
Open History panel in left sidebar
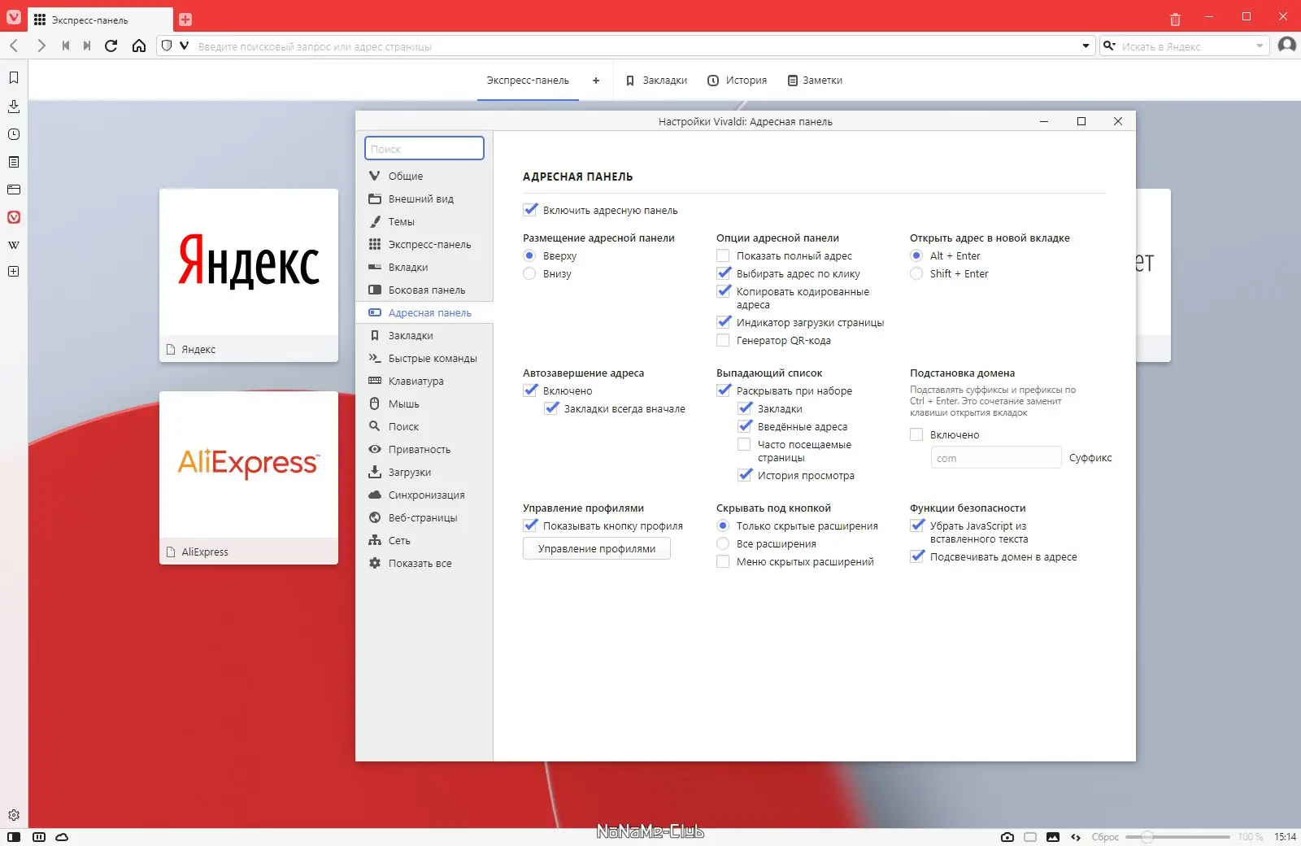[14, 134]
